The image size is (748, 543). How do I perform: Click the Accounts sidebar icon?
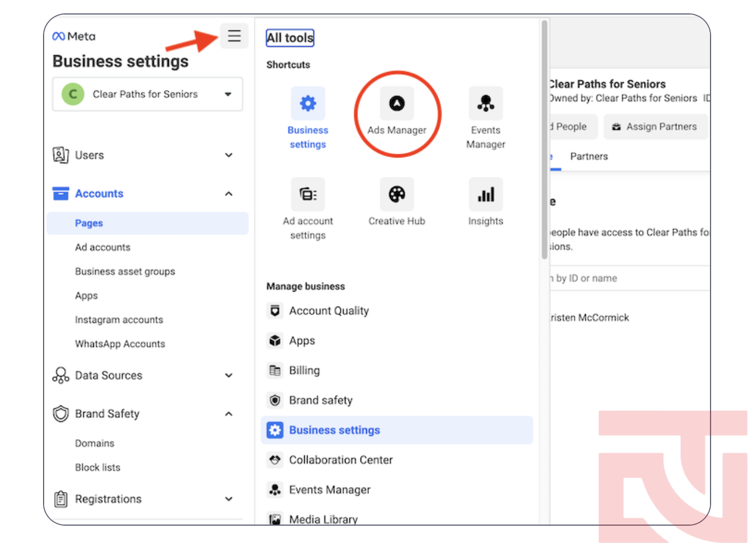tap(60, 193)
